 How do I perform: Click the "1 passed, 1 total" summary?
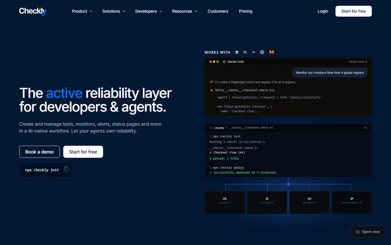224,158
